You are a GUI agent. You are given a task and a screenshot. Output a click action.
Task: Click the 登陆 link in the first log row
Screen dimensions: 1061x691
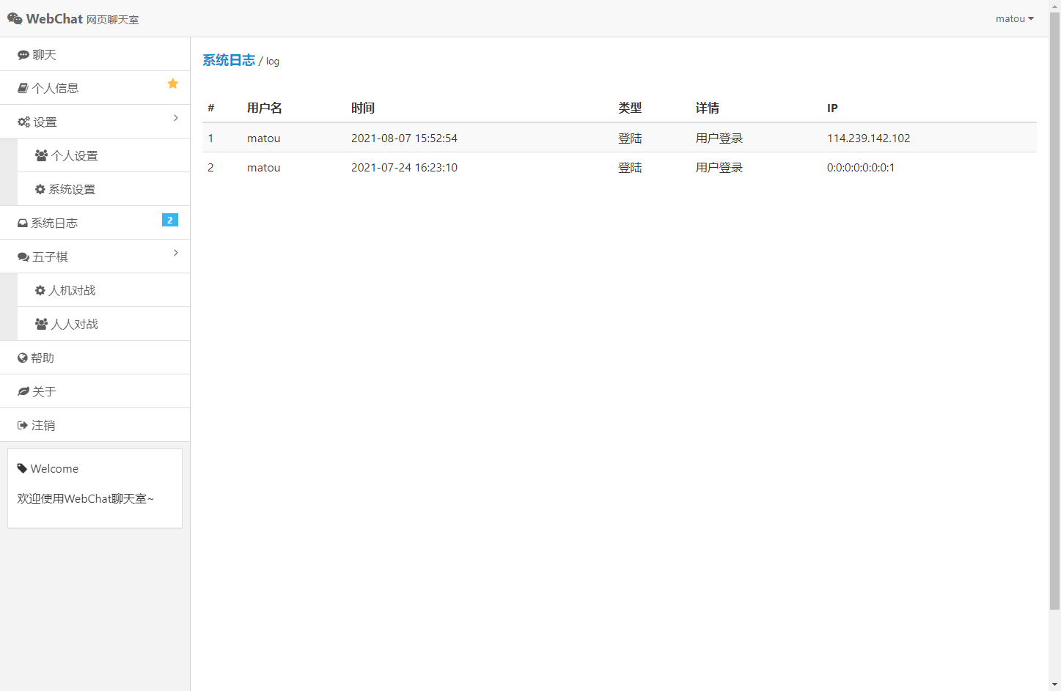[629, 138]
